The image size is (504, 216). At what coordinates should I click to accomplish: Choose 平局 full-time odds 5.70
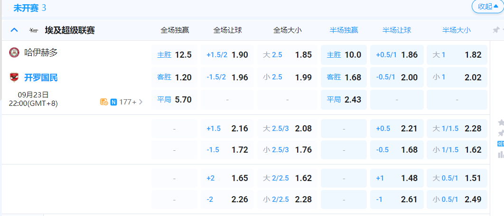point(174,100)
